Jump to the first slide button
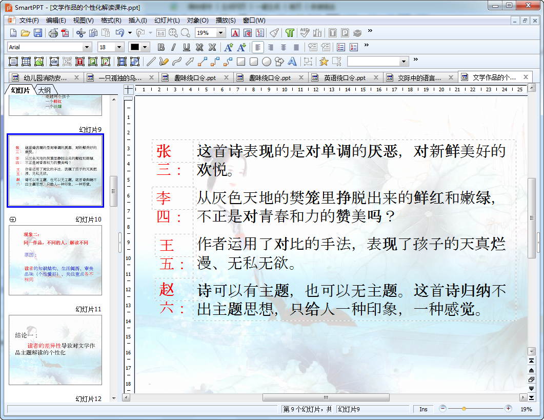 click(x=531, y=361)
